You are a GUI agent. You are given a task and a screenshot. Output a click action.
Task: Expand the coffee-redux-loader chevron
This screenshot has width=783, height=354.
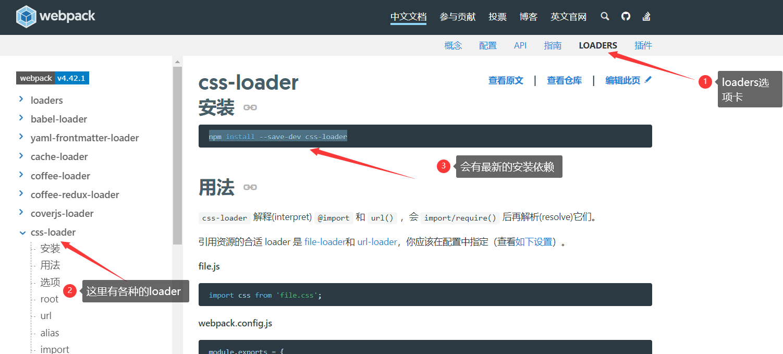point(21,193)
